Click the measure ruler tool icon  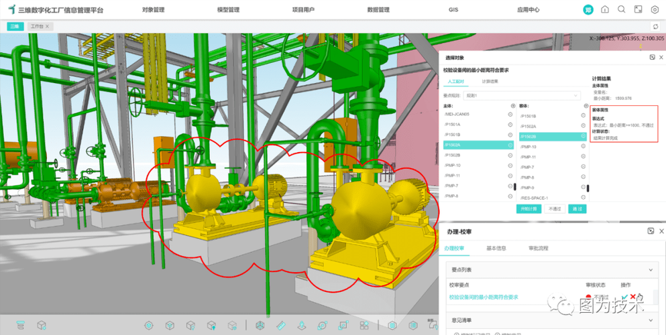point(280,325)
